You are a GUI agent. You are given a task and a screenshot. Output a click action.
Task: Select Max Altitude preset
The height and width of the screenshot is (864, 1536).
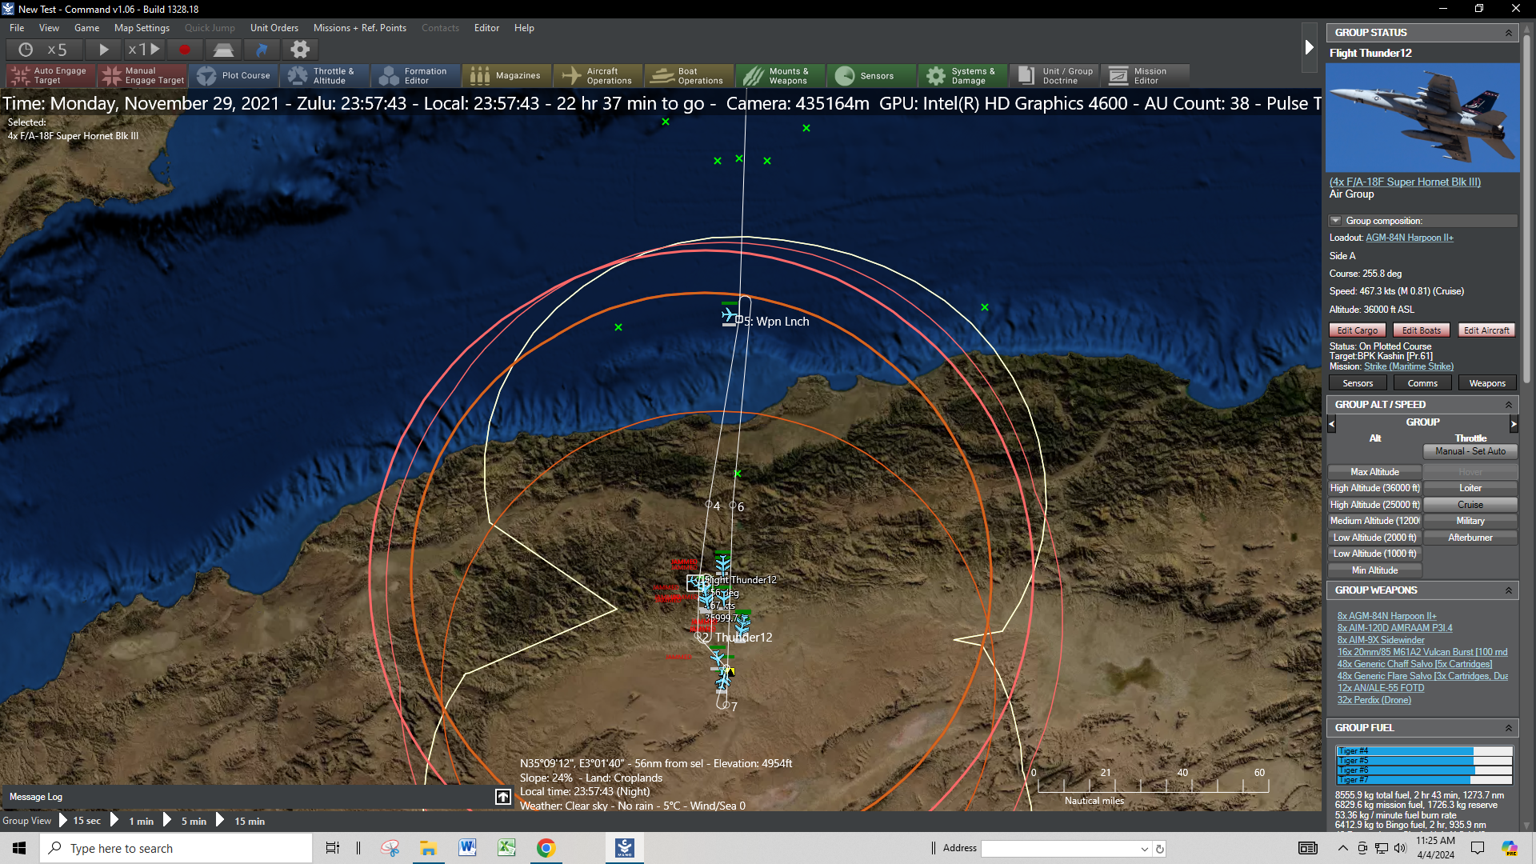click(1374, 472)
